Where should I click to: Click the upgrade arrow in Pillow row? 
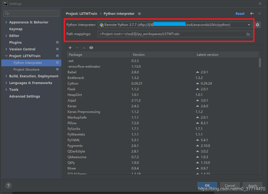pos(198,123)
